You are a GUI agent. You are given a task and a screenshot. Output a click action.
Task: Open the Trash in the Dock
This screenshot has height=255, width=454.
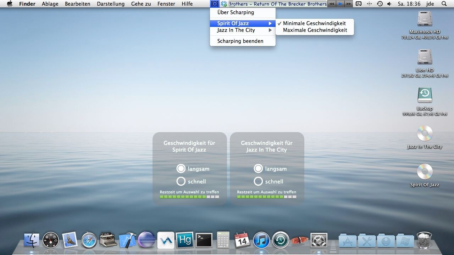(424, 240)
